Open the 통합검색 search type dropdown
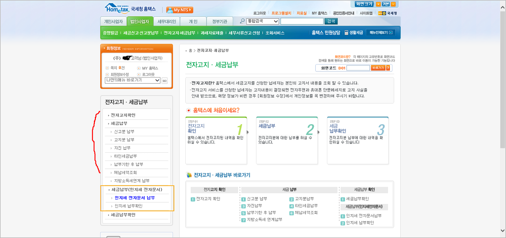The image size is (506, 238). point(262,21)
